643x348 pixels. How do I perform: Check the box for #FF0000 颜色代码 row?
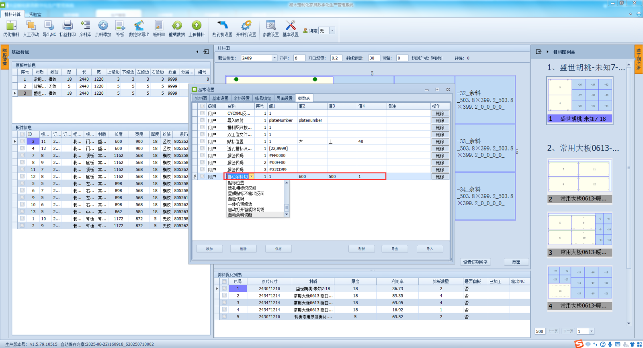click(202, 155)
